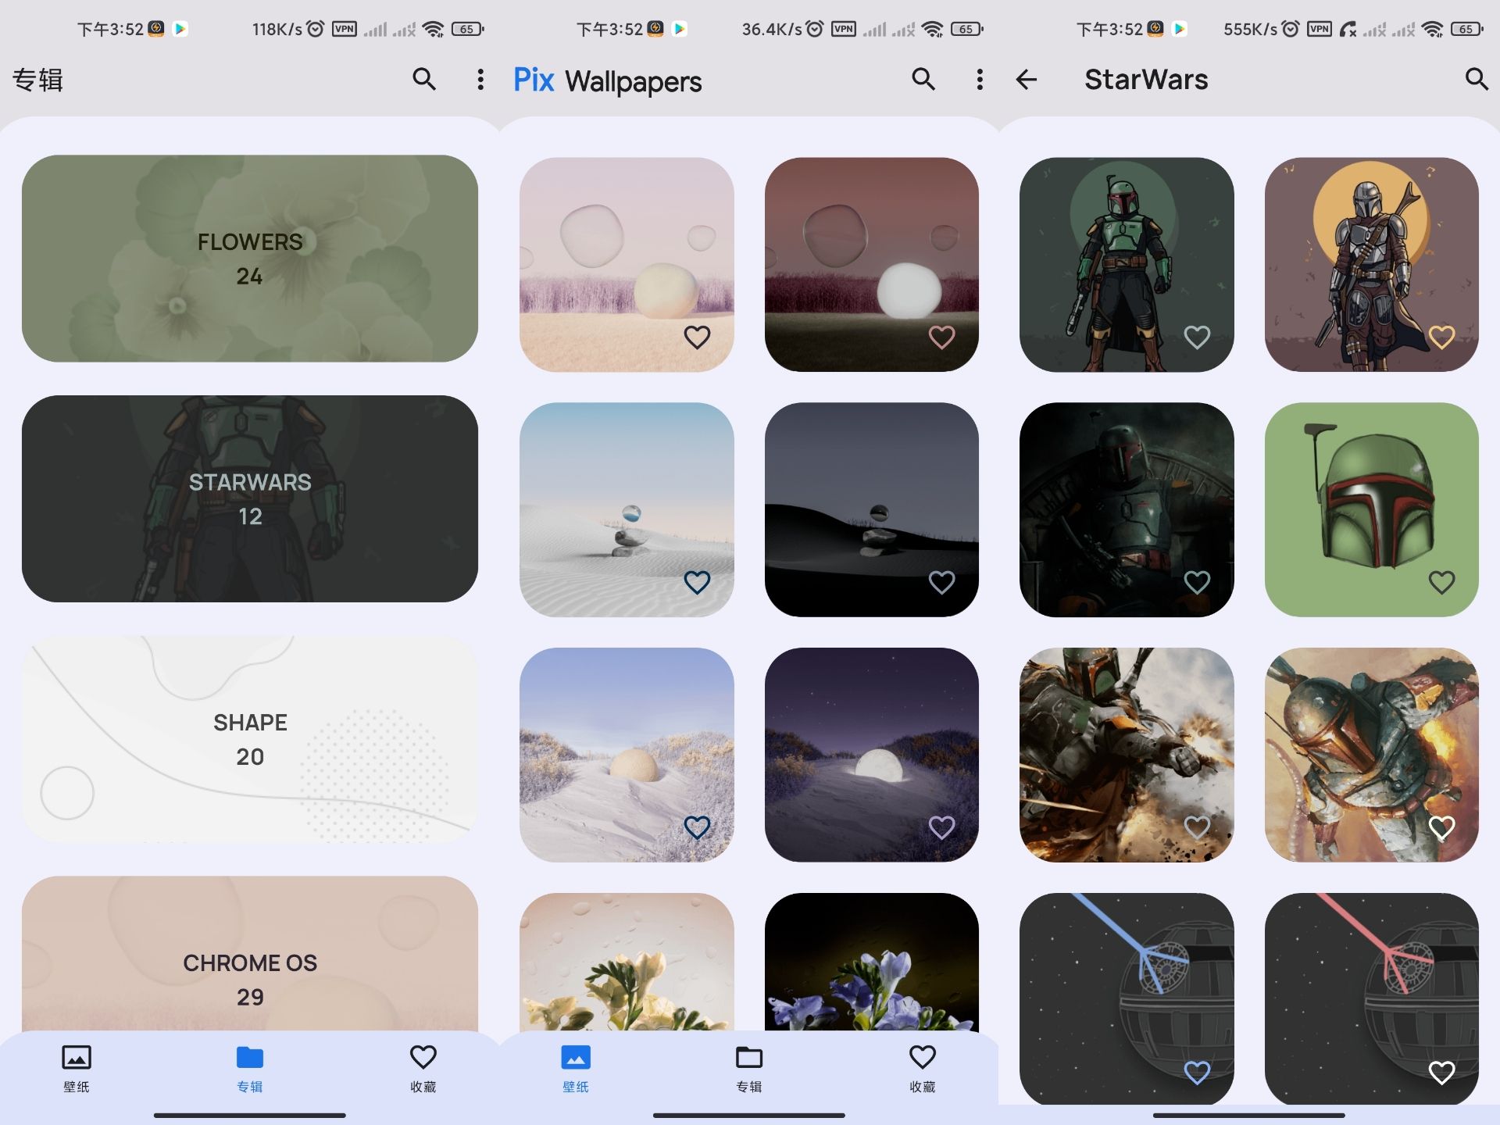The image size is (1500, 1125).
Task: Open the SHAPE 20 album card
Action: (x=250, y=739)
